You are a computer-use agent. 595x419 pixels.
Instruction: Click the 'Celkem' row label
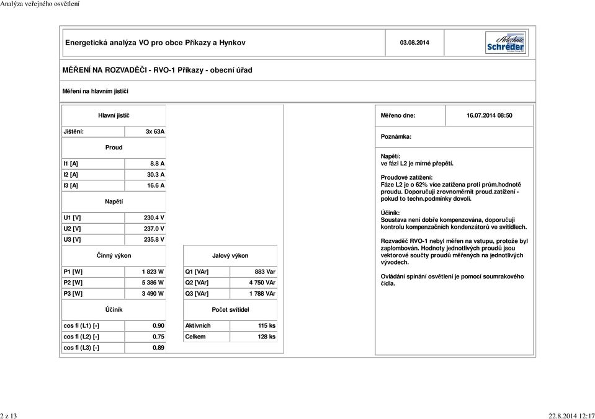point(195,337)
